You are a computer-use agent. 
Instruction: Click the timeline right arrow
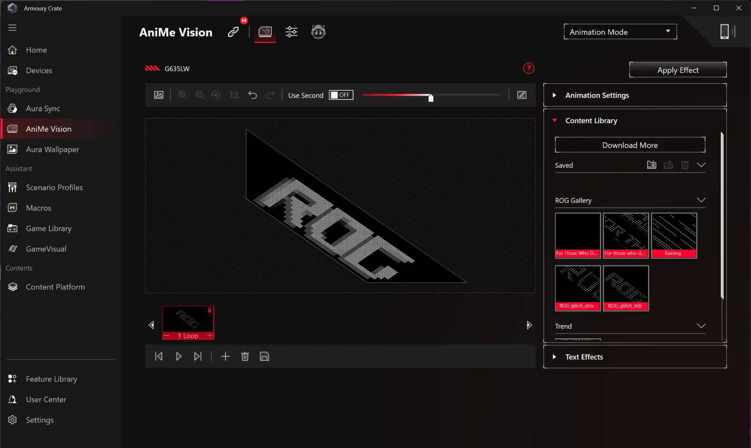pyautogui.click(x=529, y=325)
